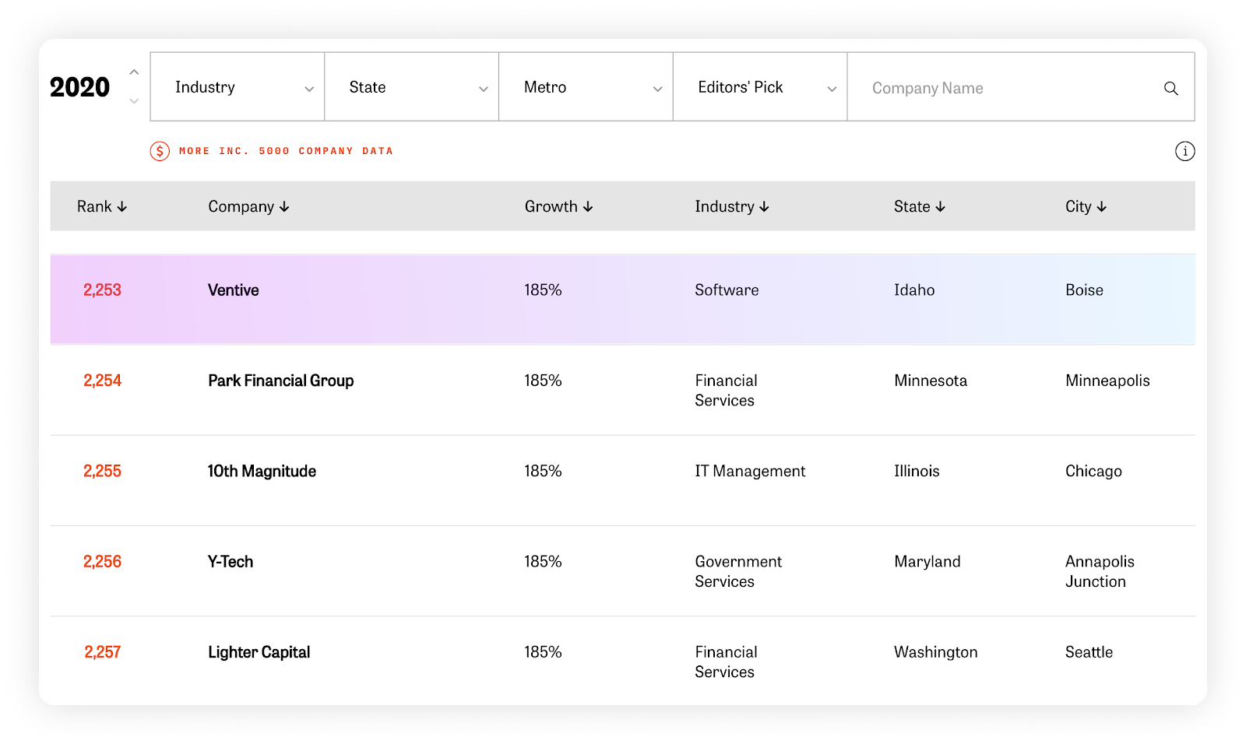Click the search magnifier icon

pyautogui.click(x=1170, y=88)
